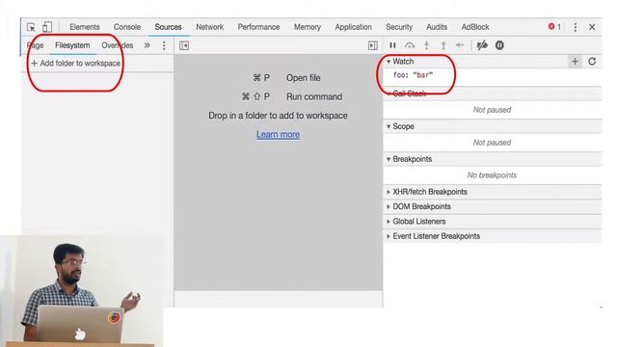Click the Step over next function icon
617x347 pixels.
(410, 45)
